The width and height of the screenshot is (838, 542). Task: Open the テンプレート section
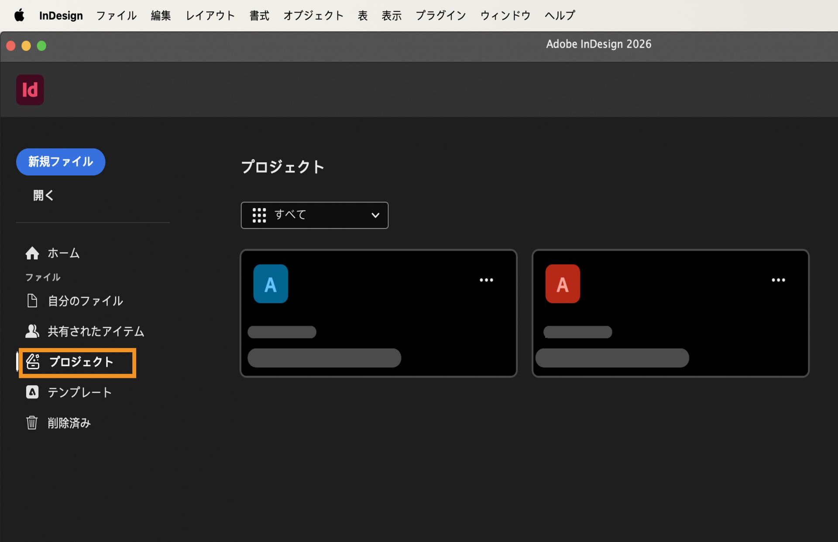[x=80, y=392]
